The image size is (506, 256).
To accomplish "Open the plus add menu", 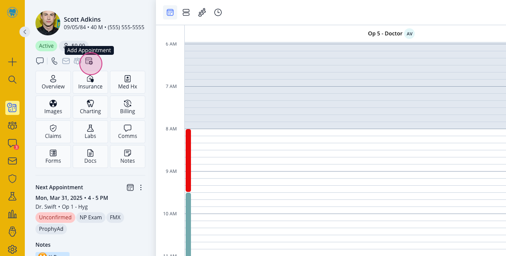I will pyautogui.click(x=12, y=62).
